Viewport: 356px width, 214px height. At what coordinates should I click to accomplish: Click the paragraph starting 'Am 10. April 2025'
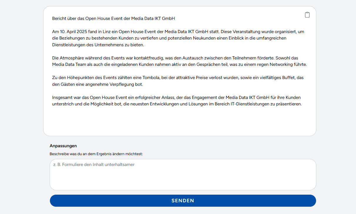(178, 38)
